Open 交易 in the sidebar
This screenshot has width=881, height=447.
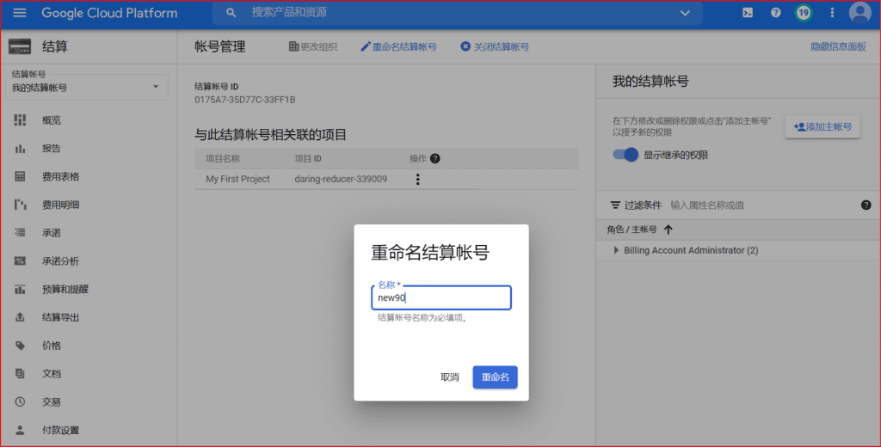(51, 402)
